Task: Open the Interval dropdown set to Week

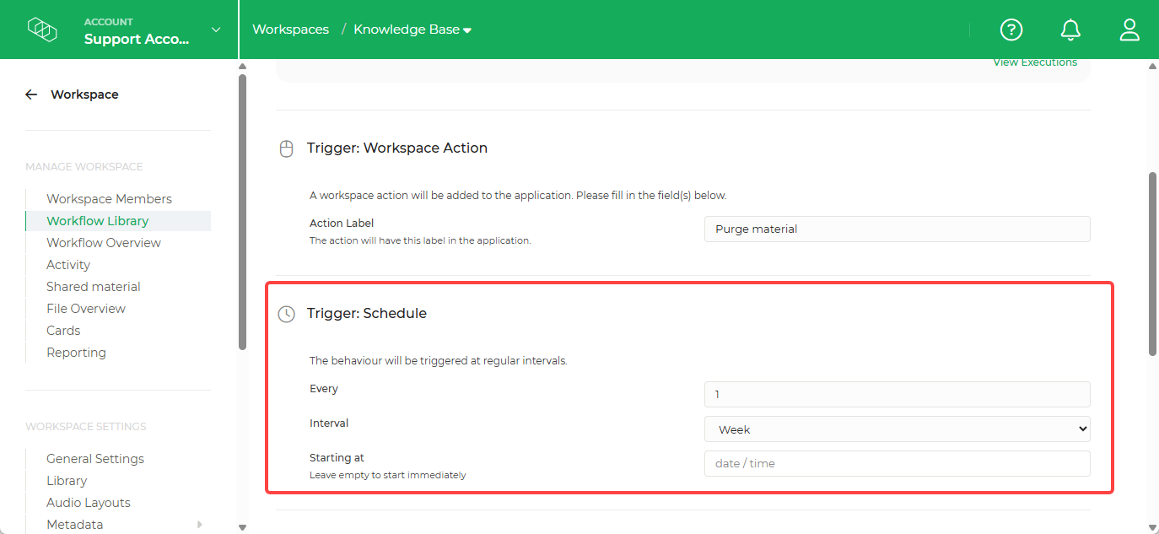Action: [x=898, y=429]
